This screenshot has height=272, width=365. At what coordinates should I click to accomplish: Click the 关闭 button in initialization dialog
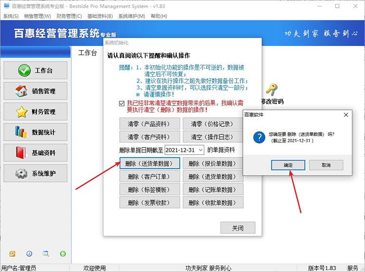click(237, 228)
